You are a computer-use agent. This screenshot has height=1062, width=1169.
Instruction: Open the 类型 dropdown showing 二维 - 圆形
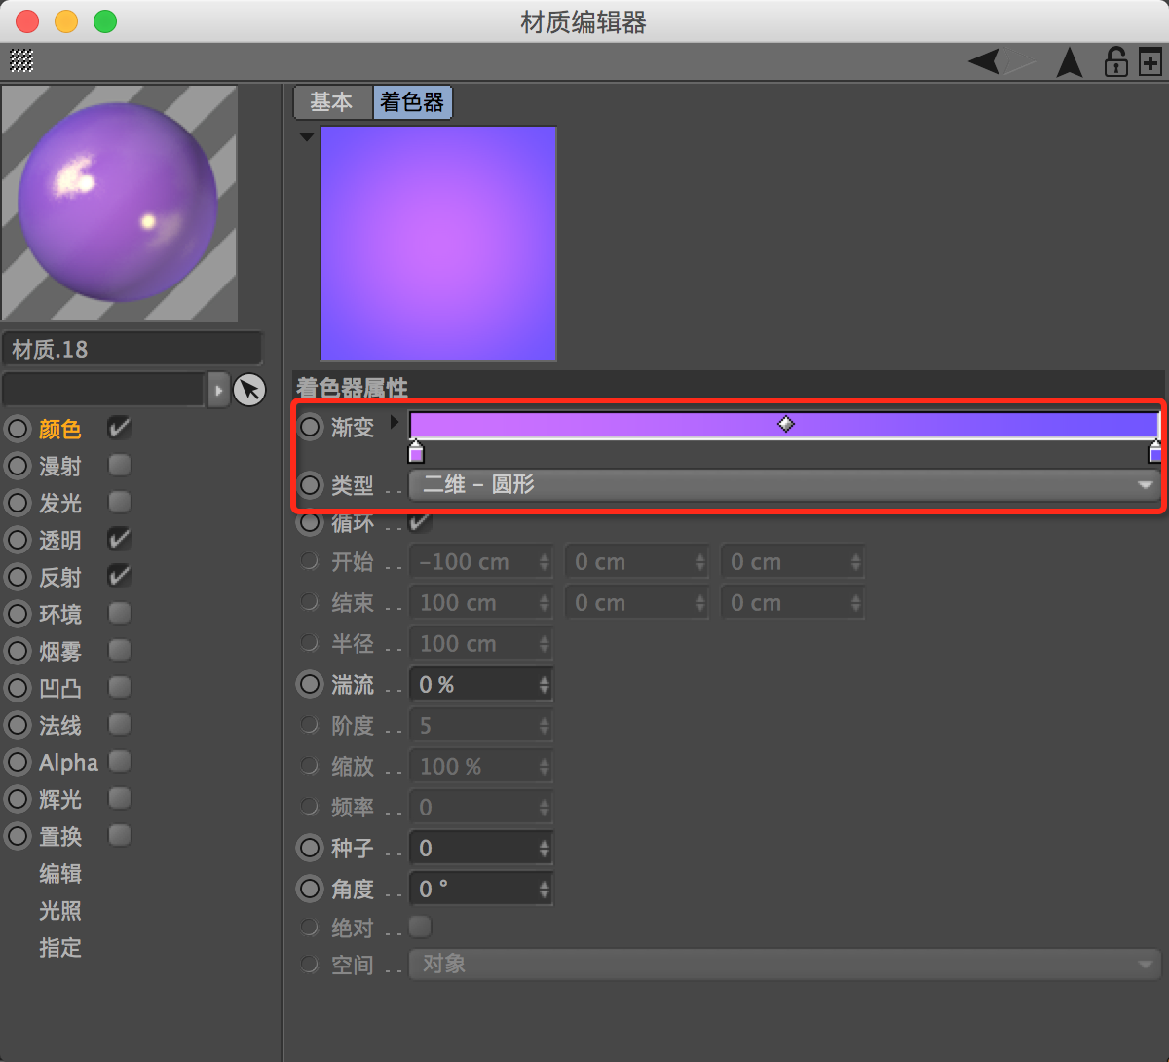click(x=784, y=484)
